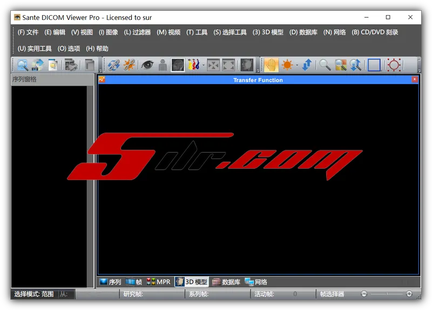
Task: Click the blue chain link sync icon
Action: point(113,65)
